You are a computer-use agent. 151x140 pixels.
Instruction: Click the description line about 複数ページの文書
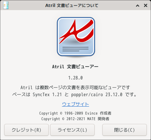(x=75, y=87)
